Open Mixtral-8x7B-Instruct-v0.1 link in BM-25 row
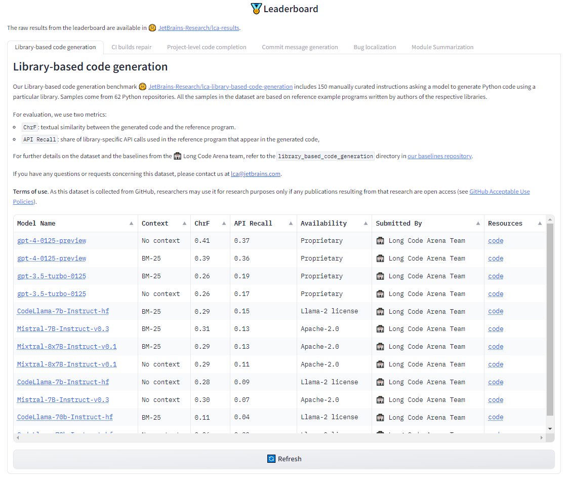Screen dimensions: 567x479 (x=67, y=347)
